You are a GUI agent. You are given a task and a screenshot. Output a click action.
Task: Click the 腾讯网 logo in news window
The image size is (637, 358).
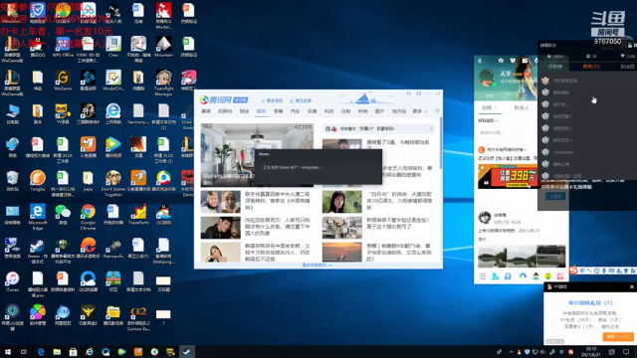[x=223, y=99]
